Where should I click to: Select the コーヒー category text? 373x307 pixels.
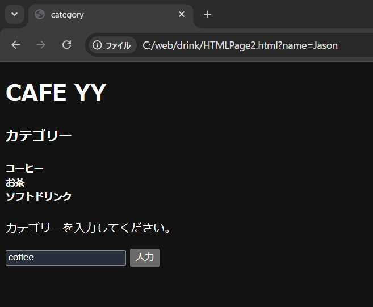point(24,169)
